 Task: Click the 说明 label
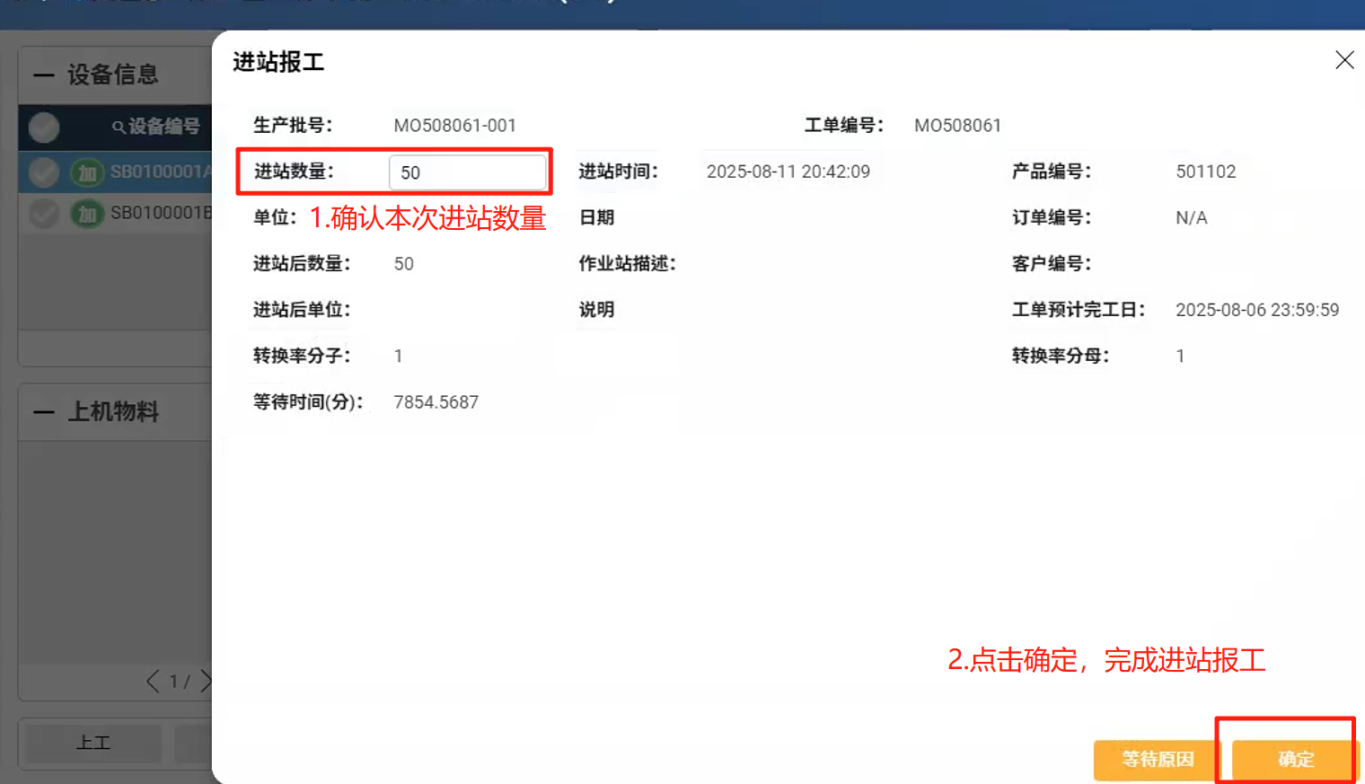pos(596,310)
